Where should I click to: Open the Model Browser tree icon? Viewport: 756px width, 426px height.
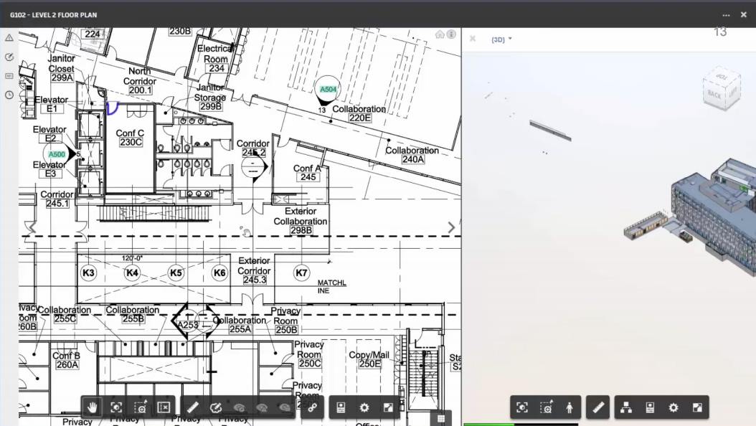(626, 407)
